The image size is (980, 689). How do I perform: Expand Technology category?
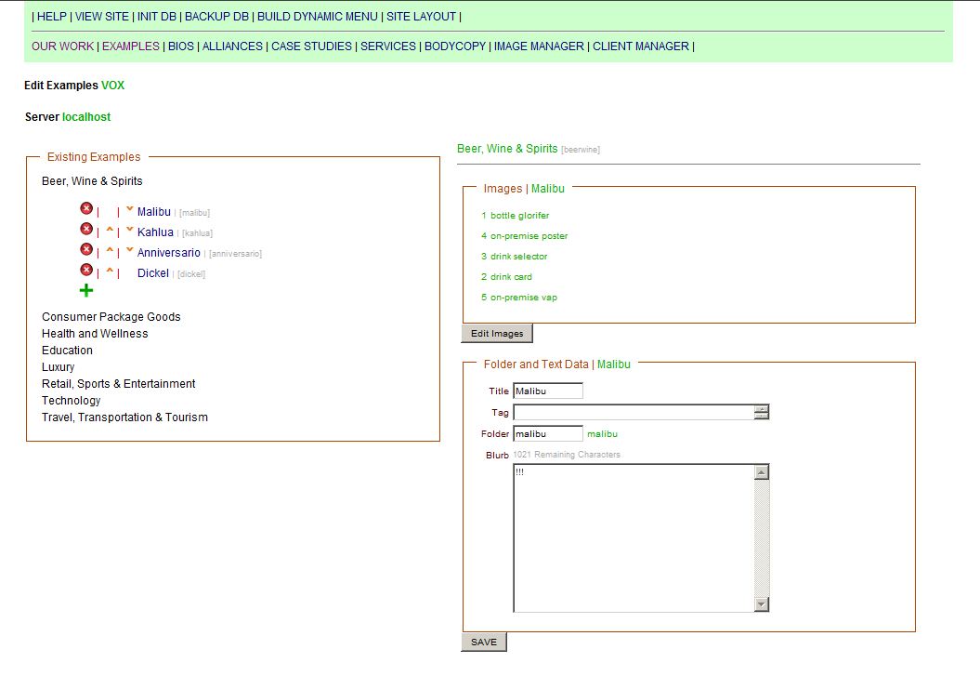[x=72, y=401]
